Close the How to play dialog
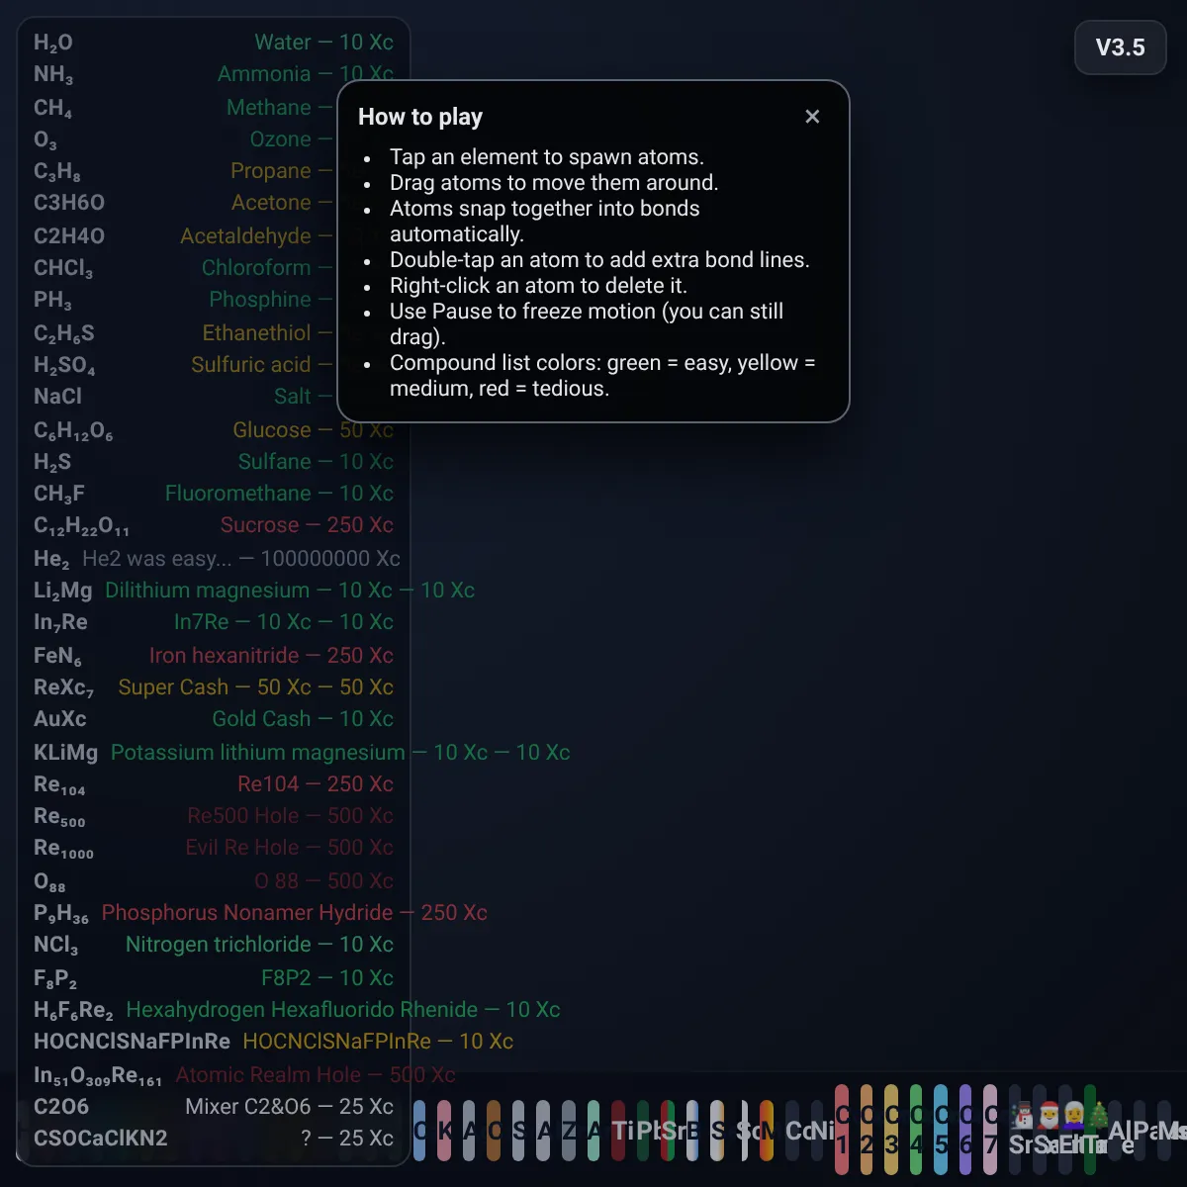The width and height of the screenshot is (1187, 1187). [x=812, y=117]
